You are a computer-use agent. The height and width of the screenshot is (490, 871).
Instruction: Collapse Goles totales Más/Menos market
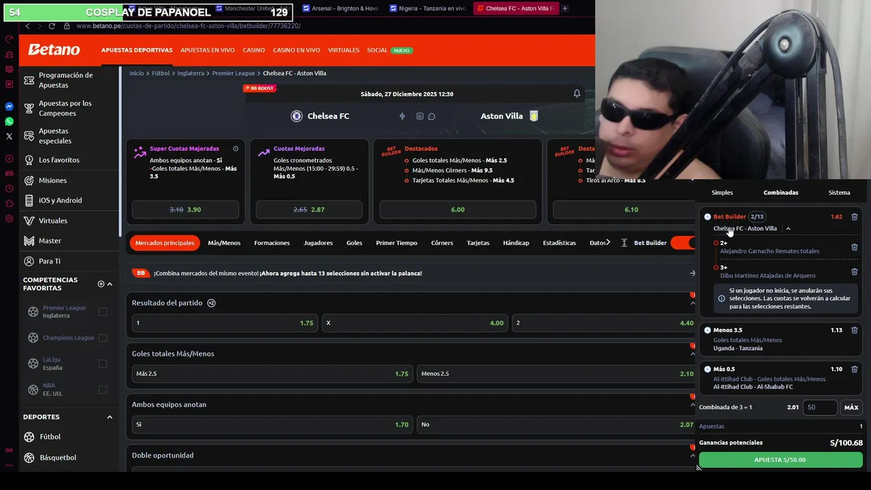coord(693,354)
